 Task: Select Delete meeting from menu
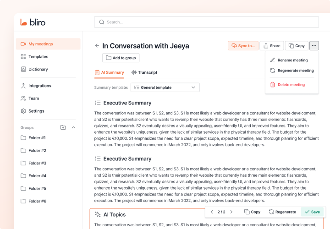click(292, 85)
